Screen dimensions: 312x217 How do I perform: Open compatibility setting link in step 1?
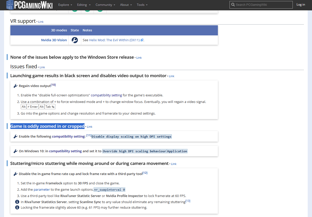tap(106, 95)
